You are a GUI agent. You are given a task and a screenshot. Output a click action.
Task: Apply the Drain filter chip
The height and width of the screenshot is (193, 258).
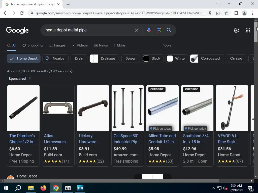click(x=79, y=59)
